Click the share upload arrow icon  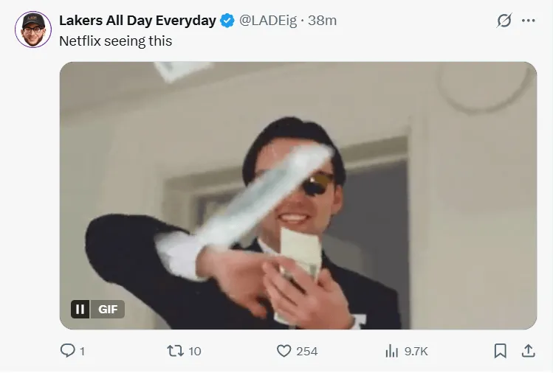point(528,351)
